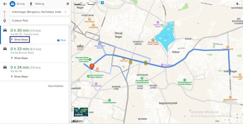Viewport: 243px width, 124px height.
Task: Select ITC Gardenia hotel marker
Action: coord(96,84)
